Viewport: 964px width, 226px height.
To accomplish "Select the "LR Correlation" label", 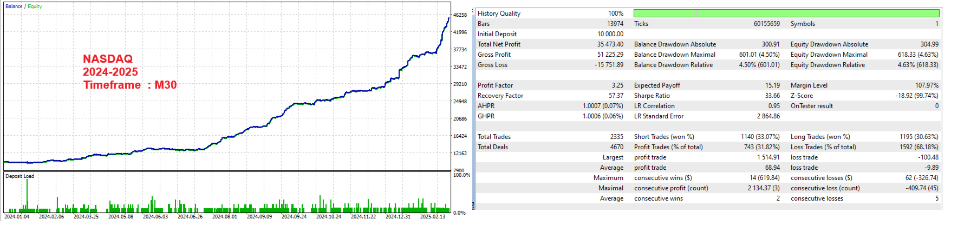I will (x=654, y=106).
